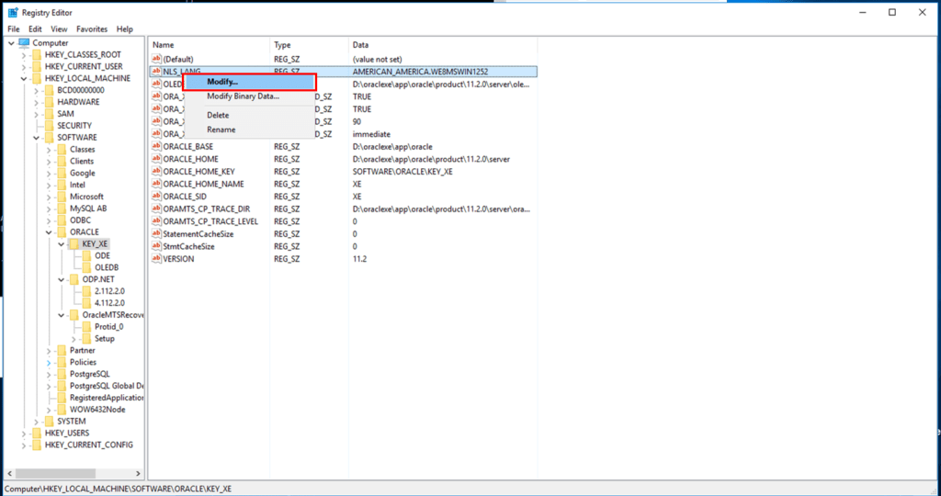Screen dimensions: 941x496
Task: Select the PostgreSQL key in the tree
Action: [89, 374]
